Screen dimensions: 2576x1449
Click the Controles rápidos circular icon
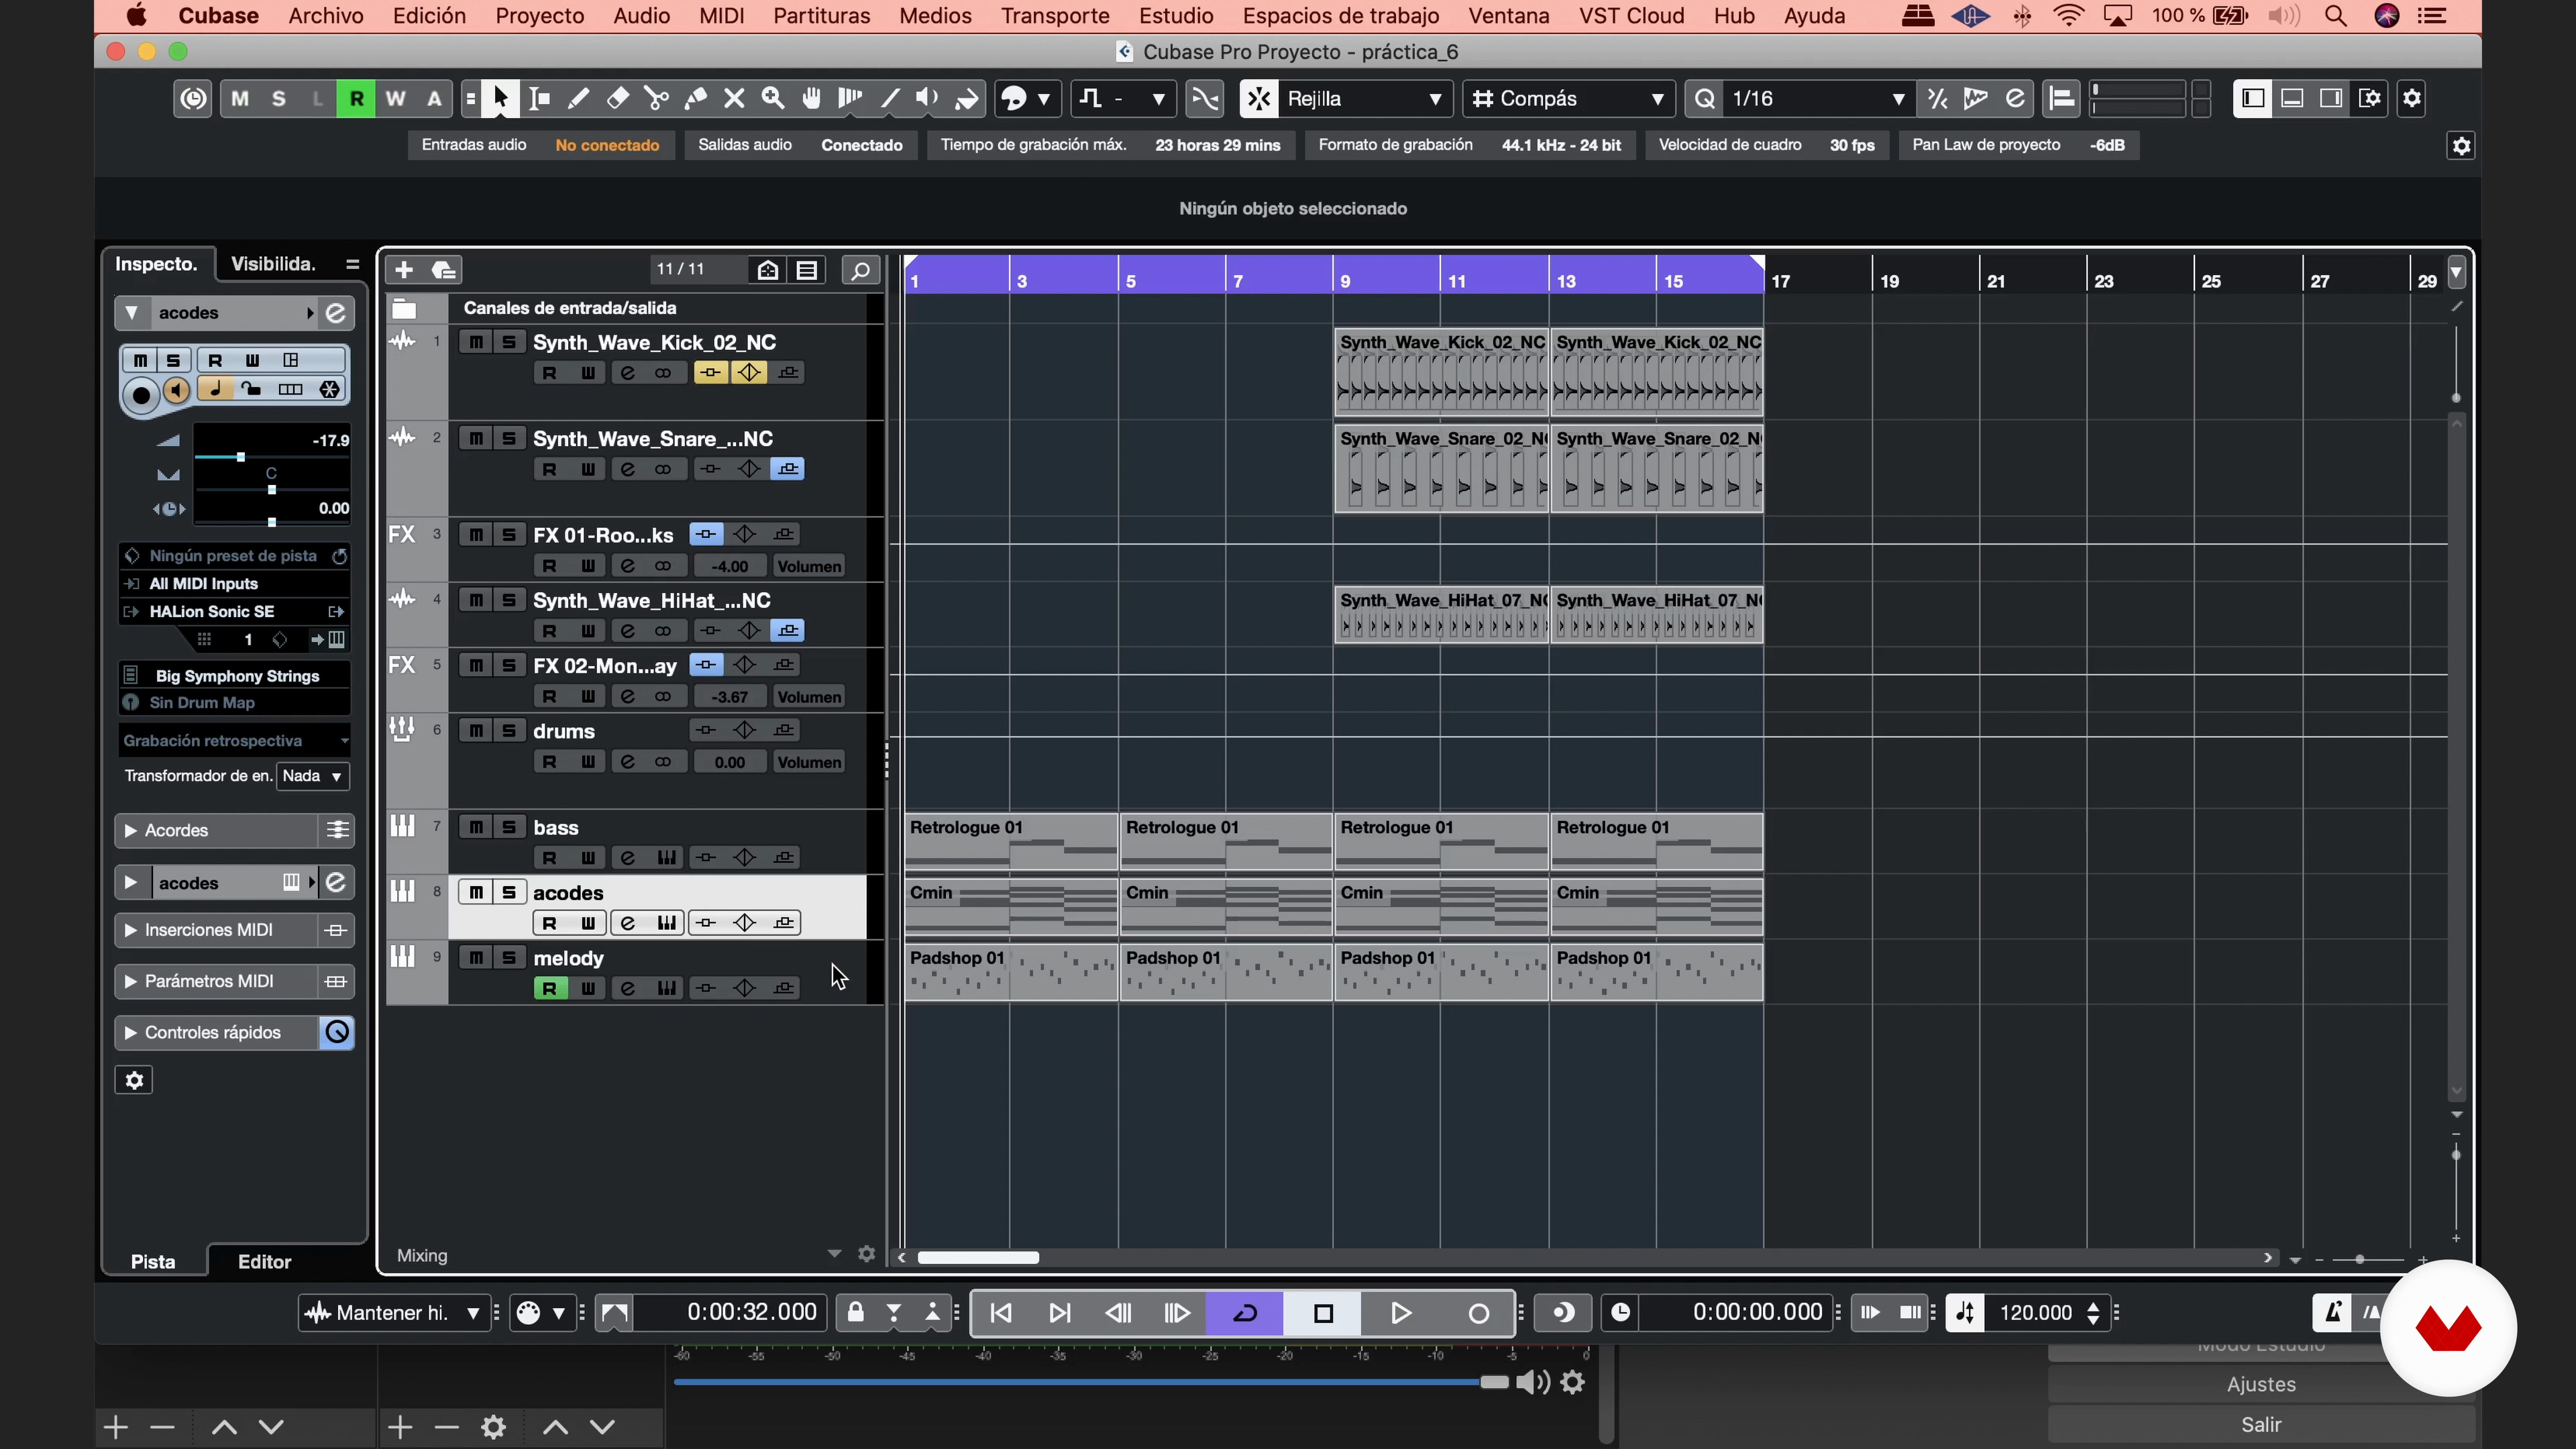pyautogui.click(x=337, y=1033)
